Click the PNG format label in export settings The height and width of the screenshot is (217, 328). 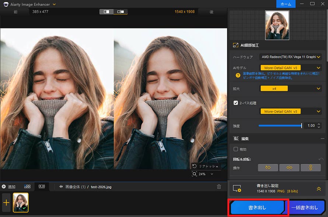coord(281,191)
